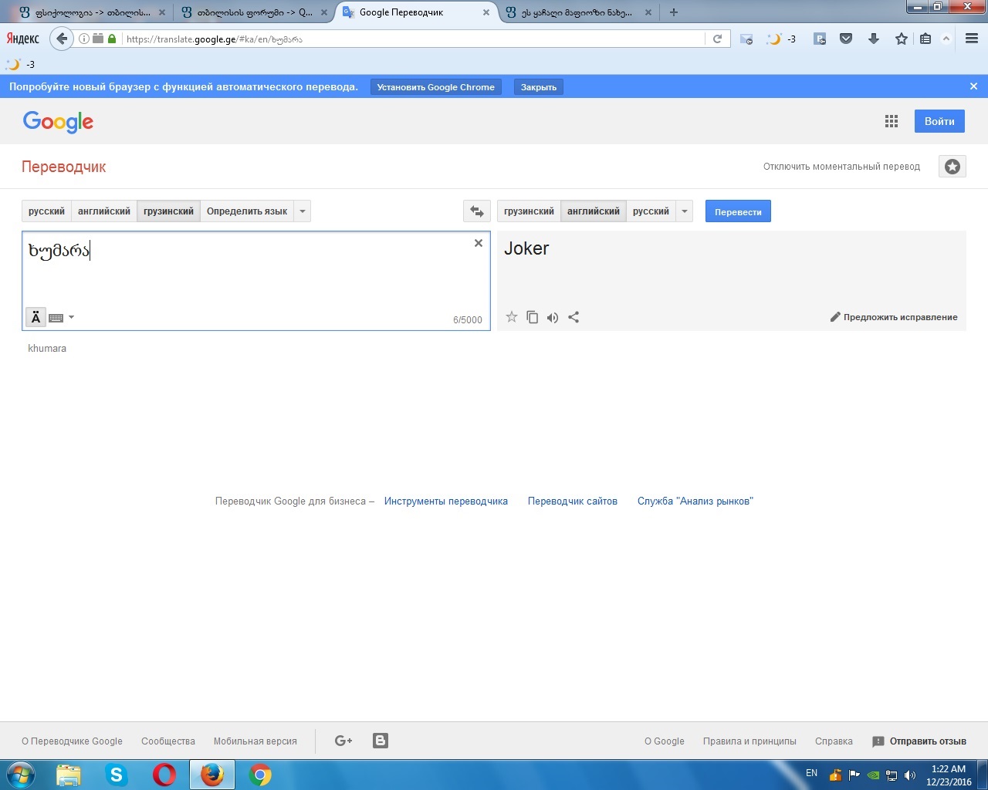Go back with the browser back arrow
The image size is (988, 790).
62,39
